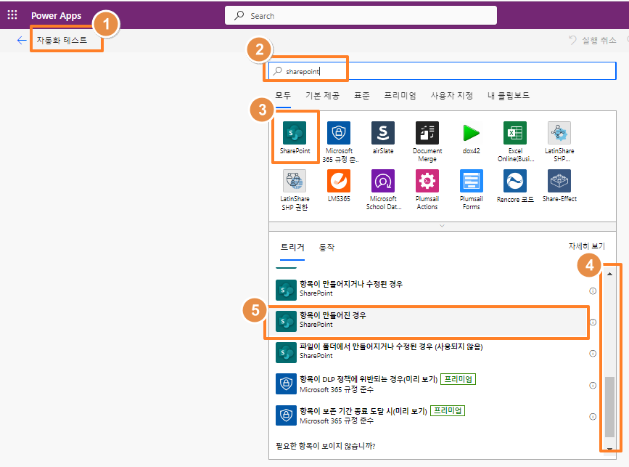Switch to the 모두 tab
This screenshot has height=467, width=629.
click(x=283, y=96)
